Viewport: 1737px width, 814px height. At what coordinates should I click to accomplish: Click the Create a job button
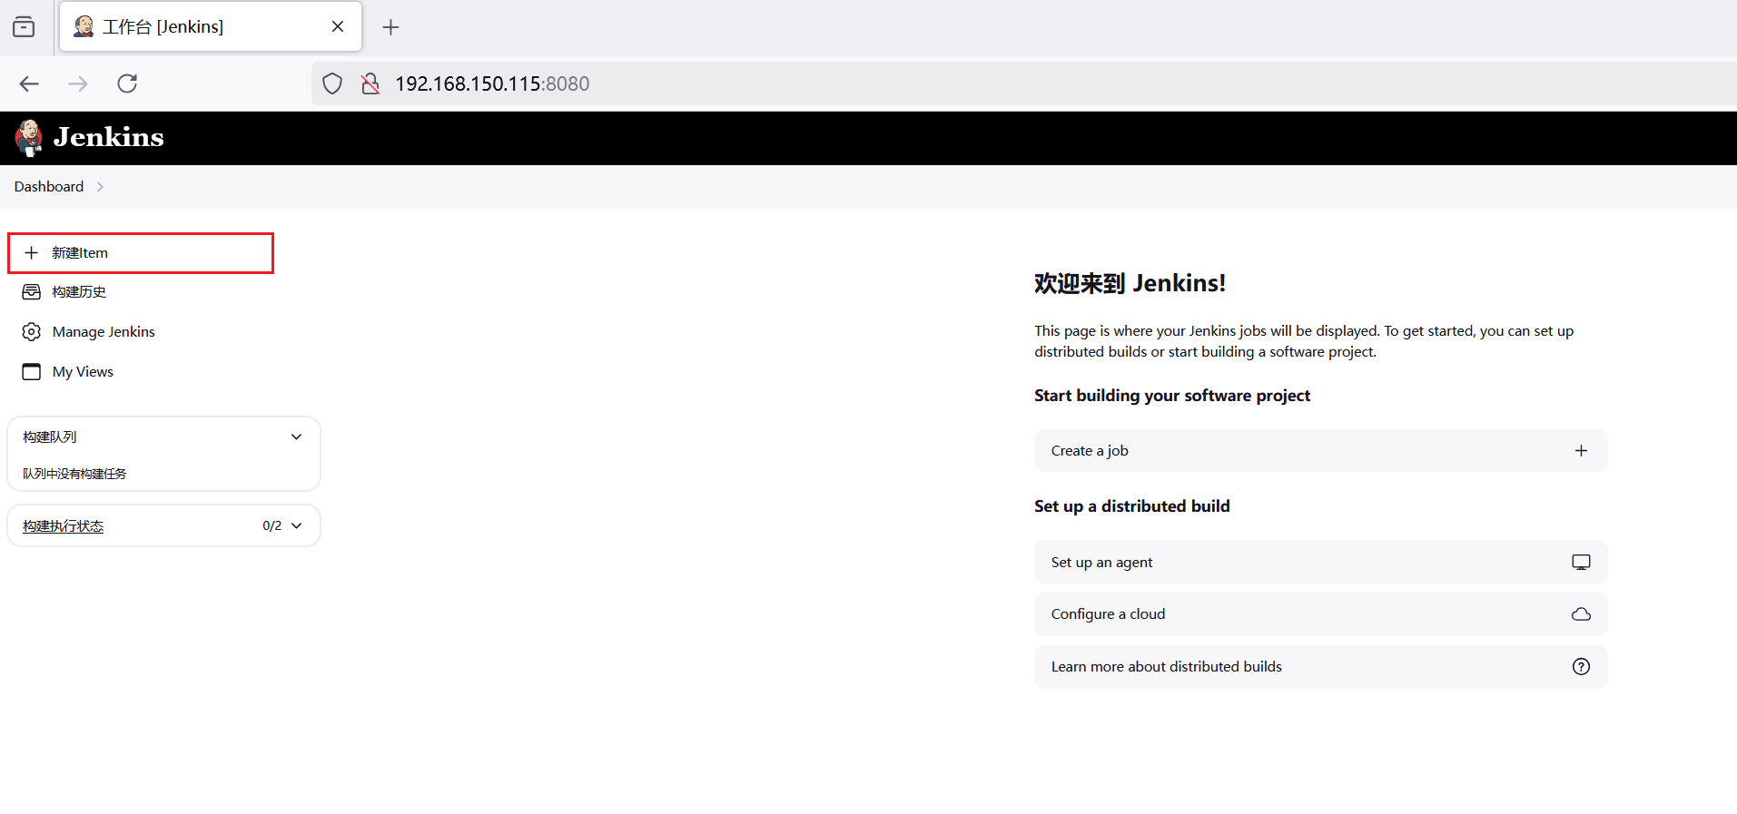pyautogui.click(x=1320, y=450)
